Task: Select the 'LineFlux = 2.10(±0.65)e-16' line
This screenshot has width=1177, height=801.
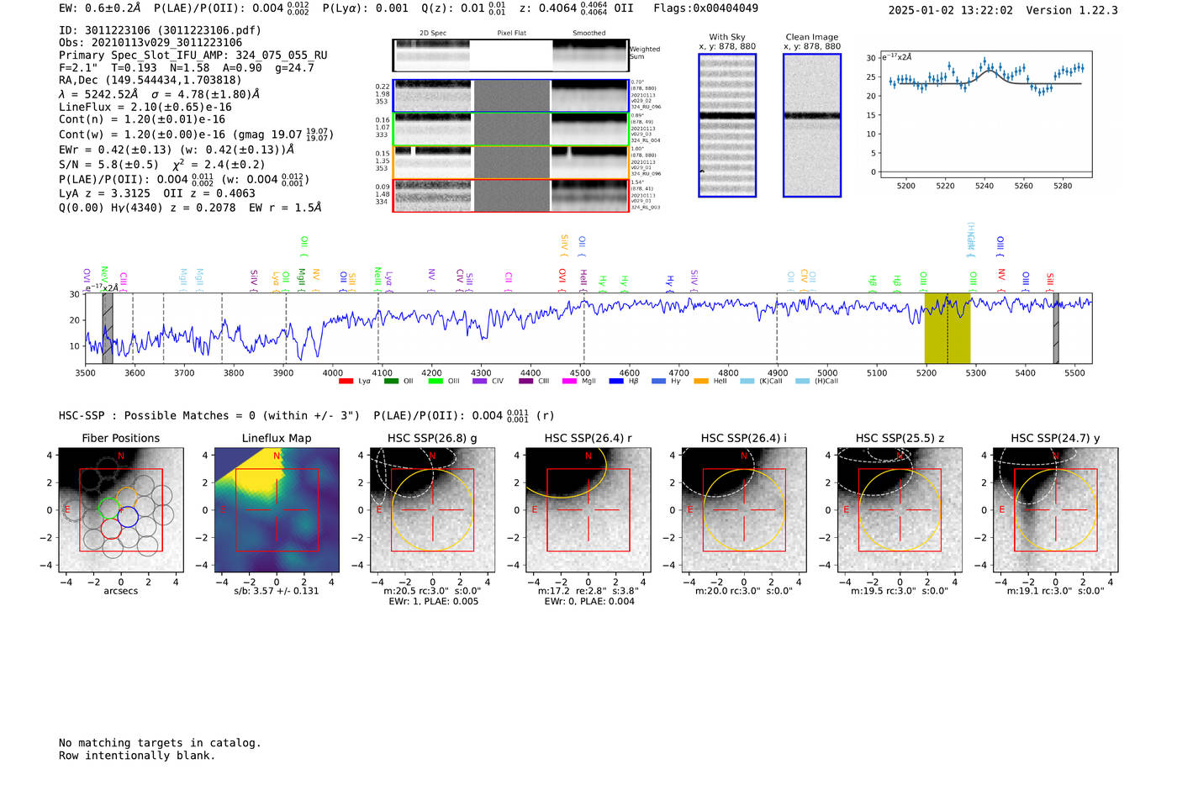Action: (145, 108)
